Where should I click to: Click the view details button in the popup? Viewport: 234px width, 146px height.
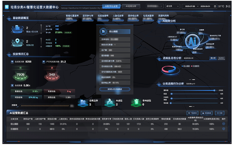point(115,89)
